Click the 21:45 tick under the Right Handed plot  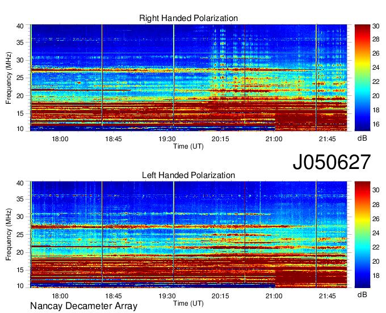pos(327,139)
